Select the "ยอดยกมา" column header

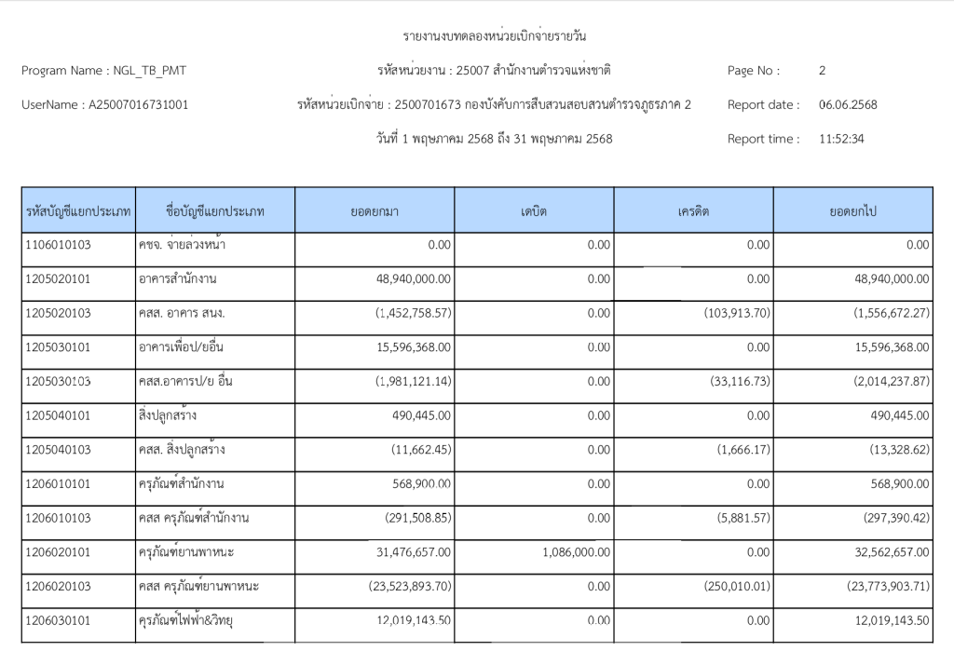[375, 211]
